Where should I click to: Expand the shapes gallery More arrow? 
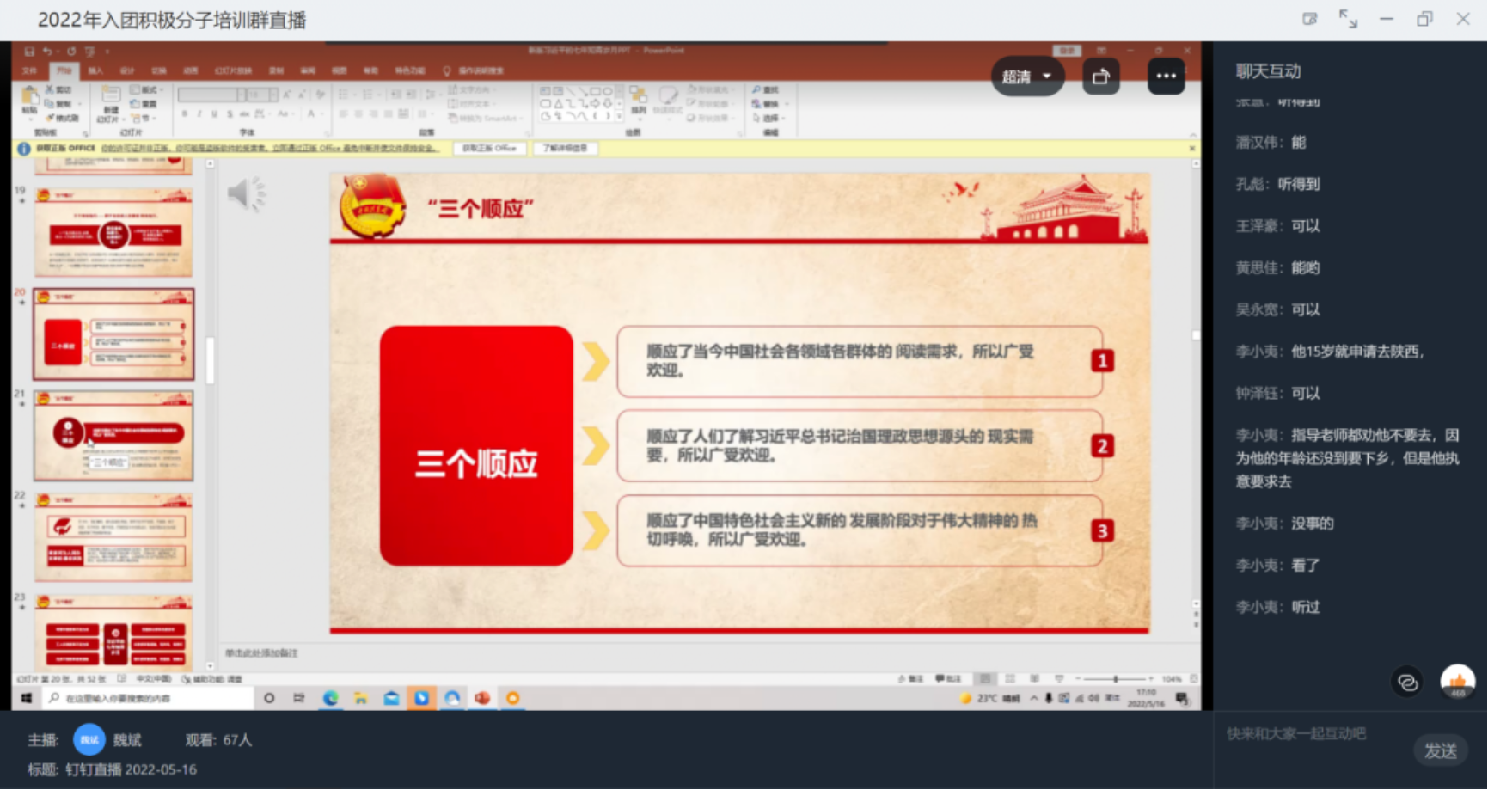[x=618, y=116]
